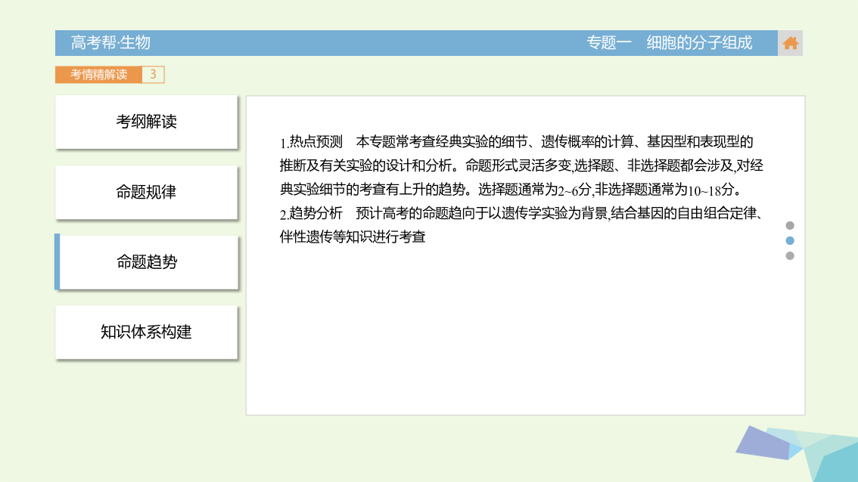Click the number 3 badge

(153, 74)
